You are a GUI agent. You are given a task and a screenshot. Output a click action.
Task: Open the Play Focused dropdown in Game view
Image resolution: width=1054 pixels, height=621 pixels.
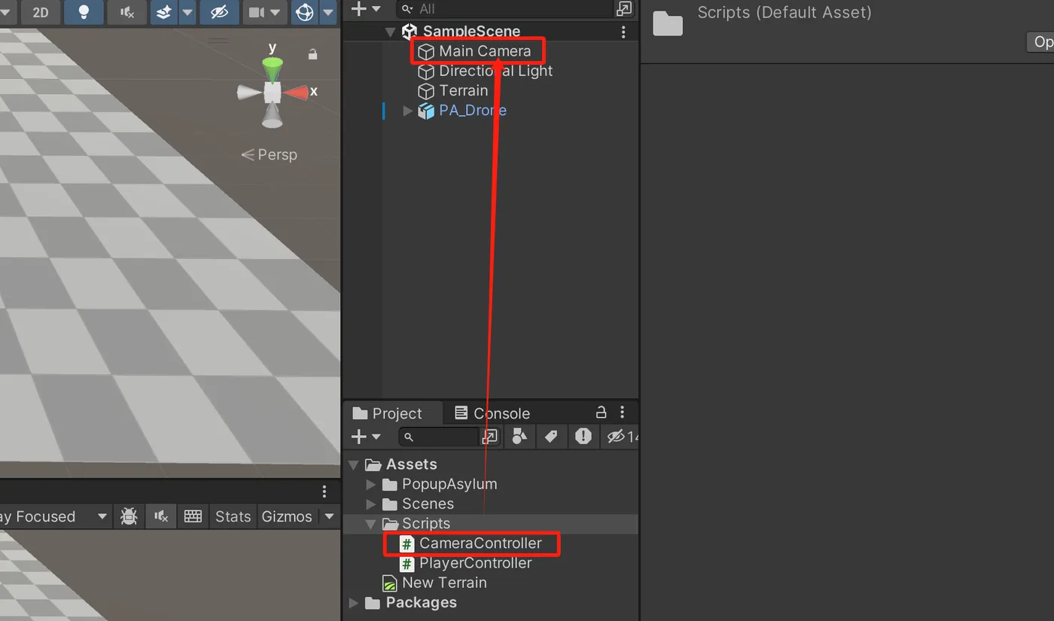(54, 516)
